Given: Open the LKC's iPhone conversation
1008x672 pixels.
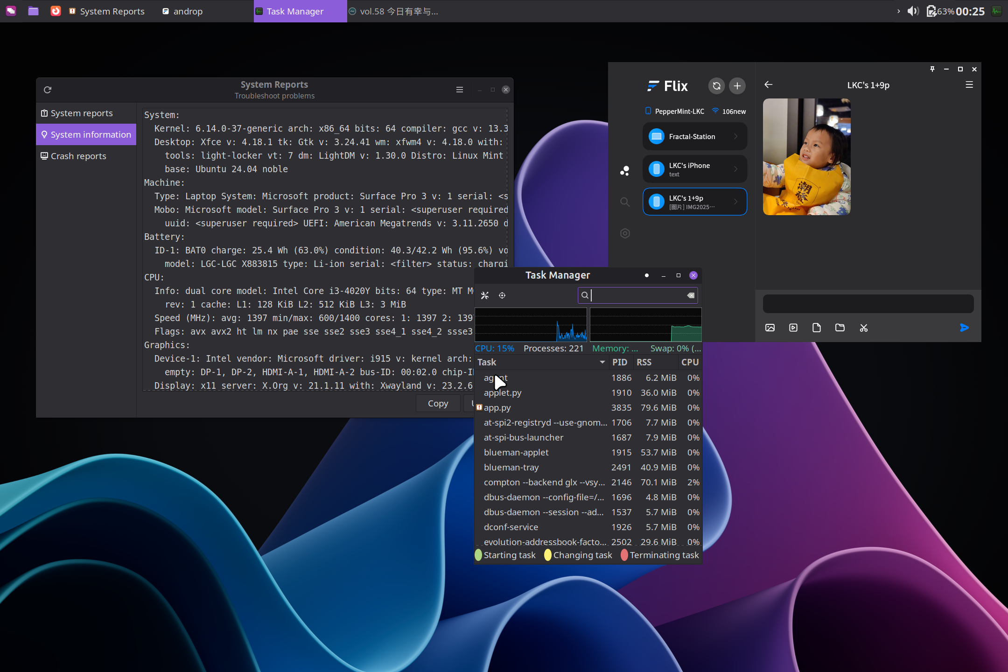Looking at the screenshot, I should [x=694, y=169].
